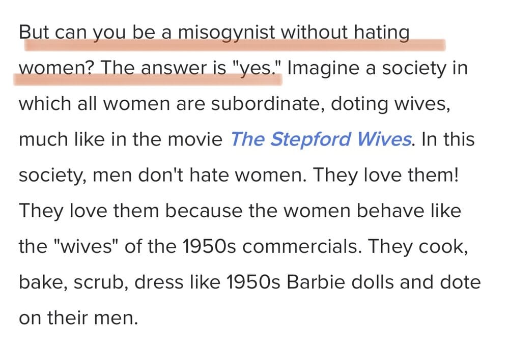Click the sentence "They love them!"

(386, 175)
